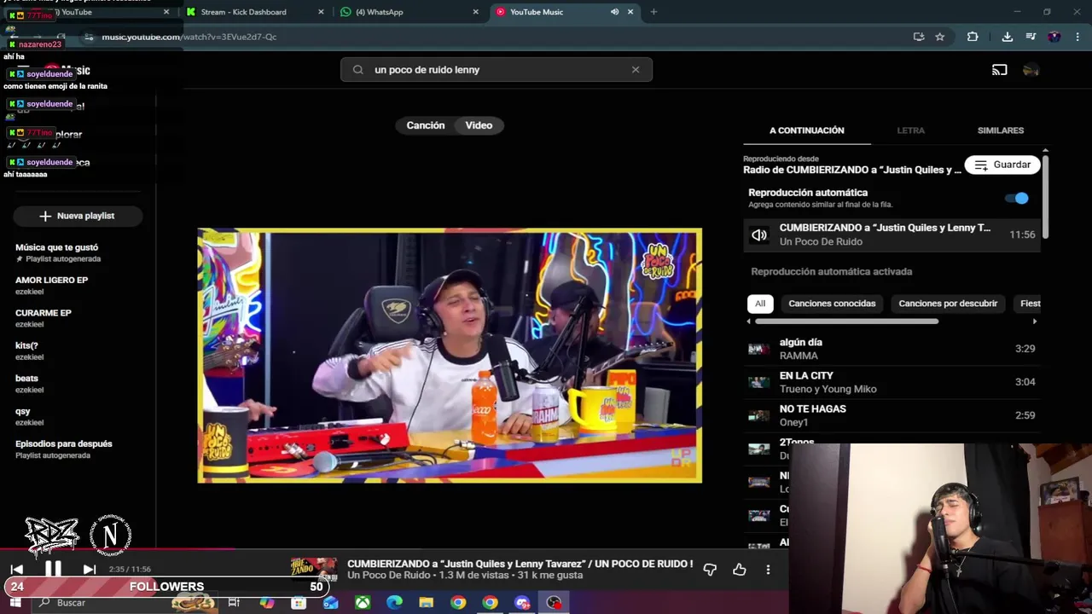Clear the YouTube Music search box
The image size is (1092, 614).
pyautogui.click(x=636, y=70)
